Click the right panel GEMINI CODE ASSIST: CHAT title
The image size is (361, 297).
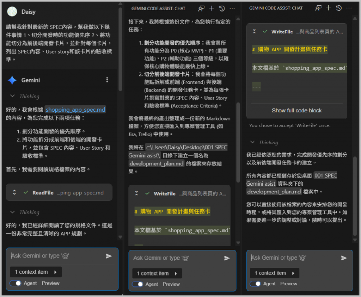[x=276, y=8]
